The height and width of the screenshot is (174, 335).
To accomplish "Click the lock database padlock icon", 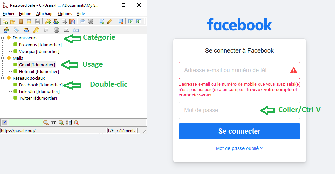I will (29, 21).
